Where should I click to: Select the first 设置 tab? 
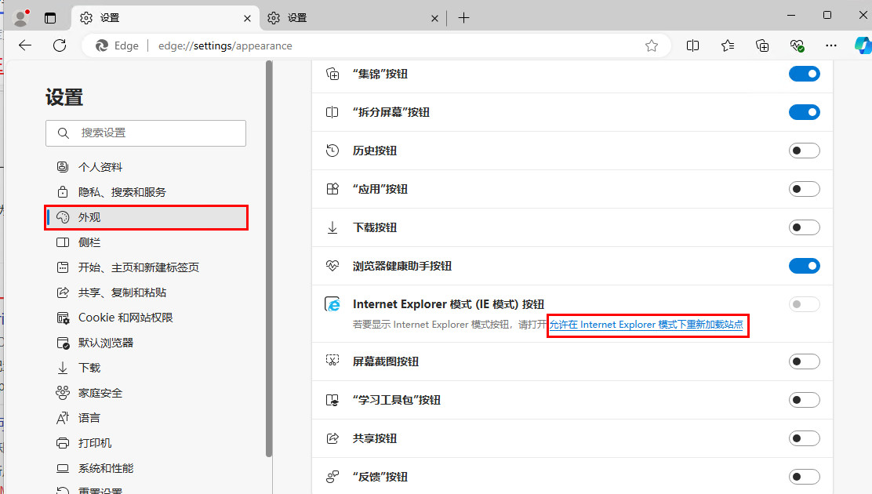pos(165,18)
